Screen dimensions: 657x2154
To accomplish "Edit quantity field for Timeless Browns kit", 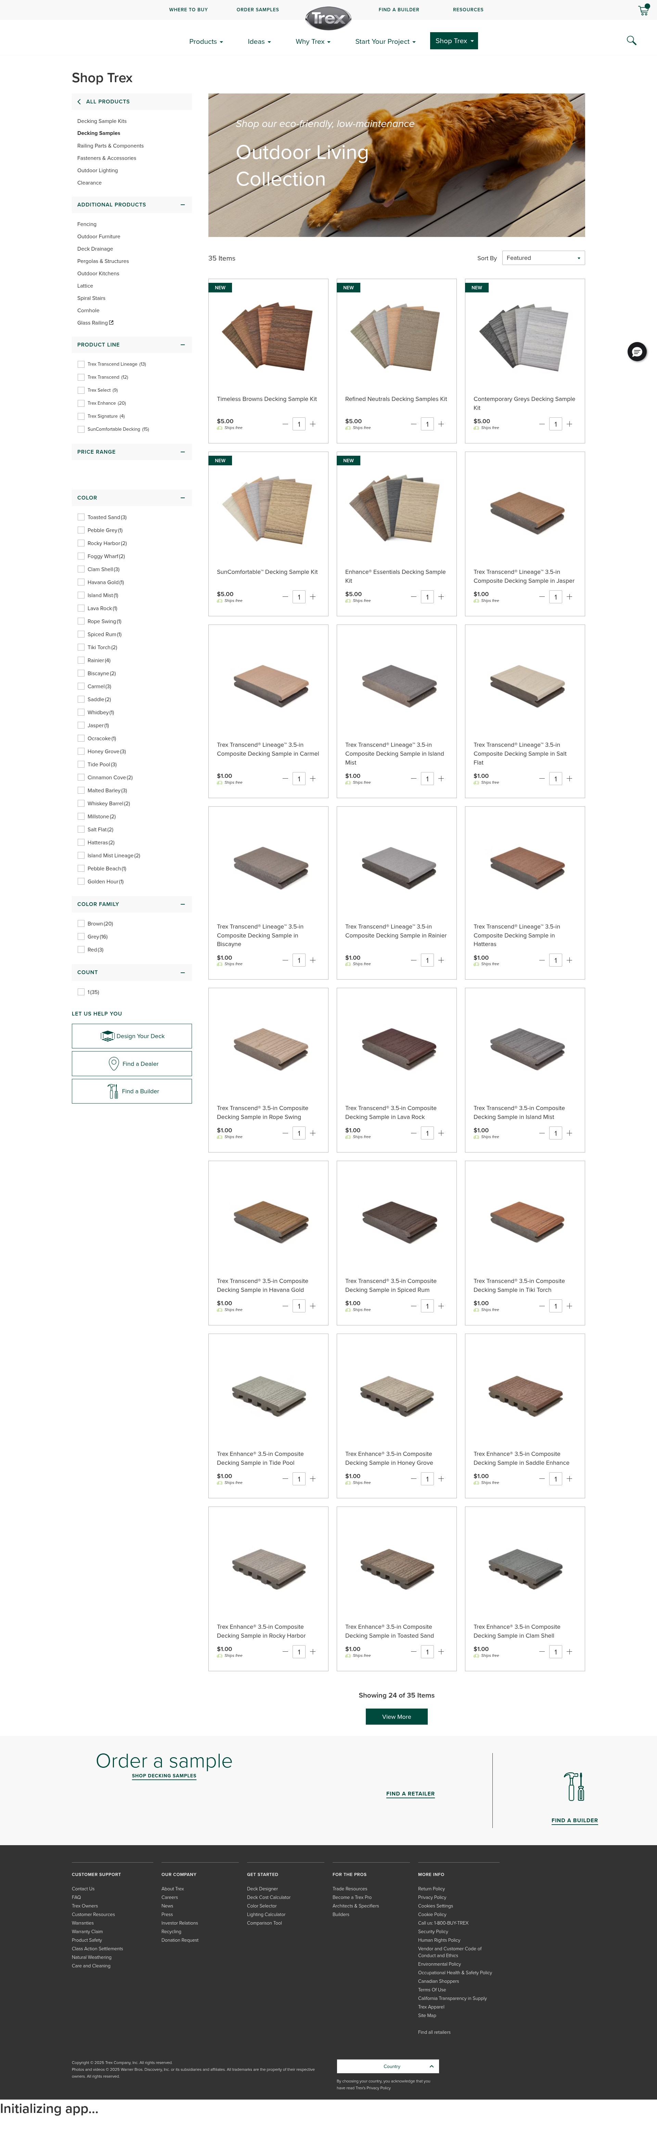I will point(298,424).
